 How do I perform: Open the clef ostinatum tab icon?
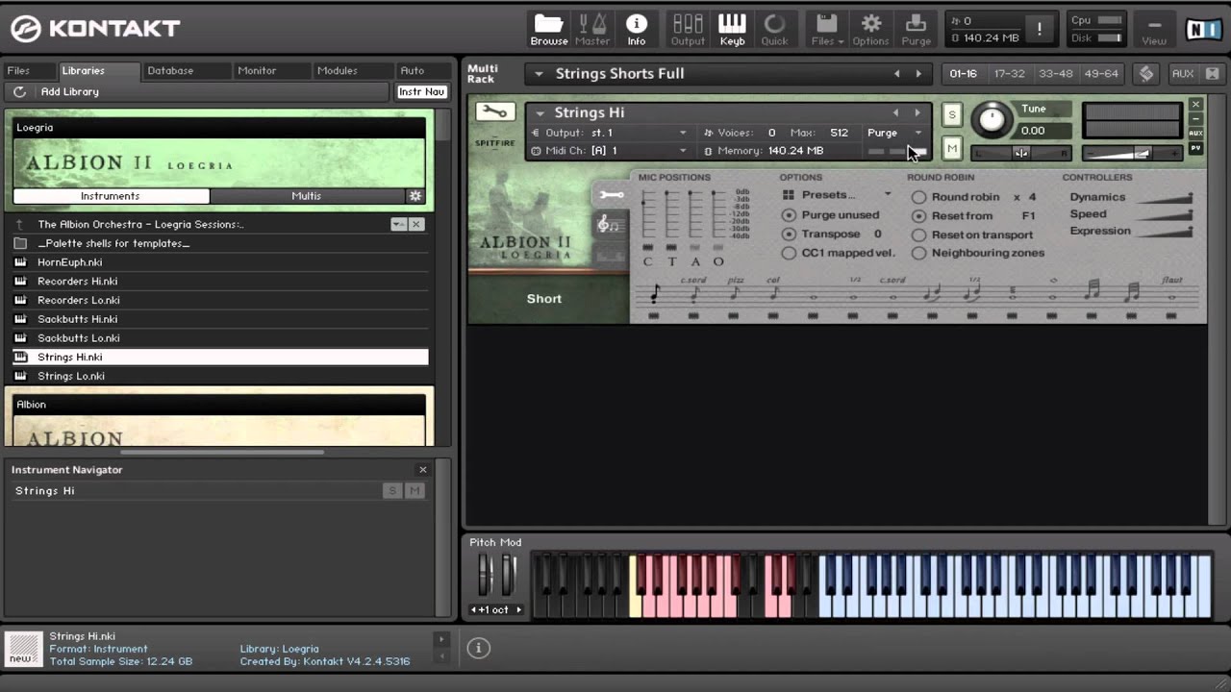[x=608, y=225]
